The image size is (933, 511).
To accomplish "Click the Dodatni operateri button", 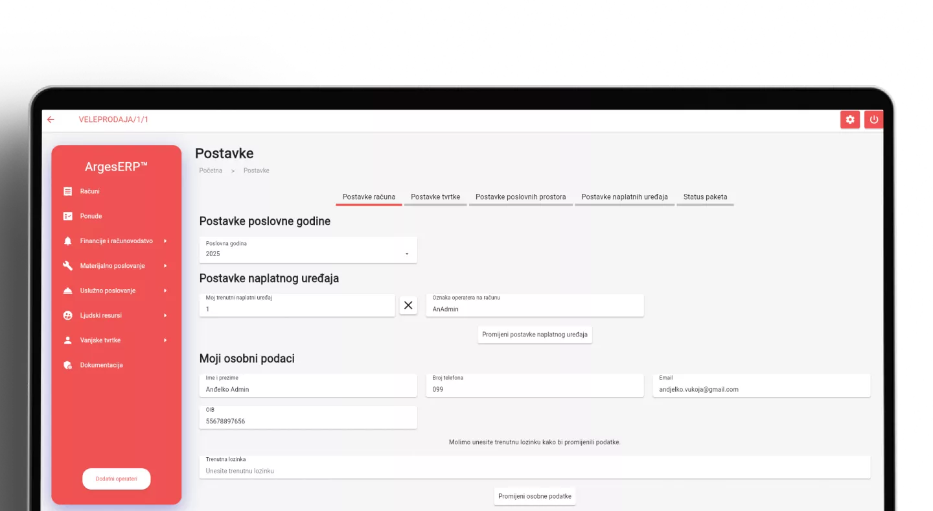I will (x=117, y=479).
